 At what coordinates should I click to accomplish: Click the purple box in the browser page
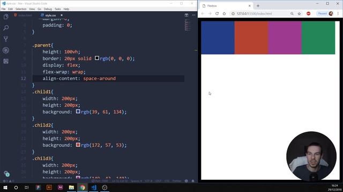click(285, 38)
